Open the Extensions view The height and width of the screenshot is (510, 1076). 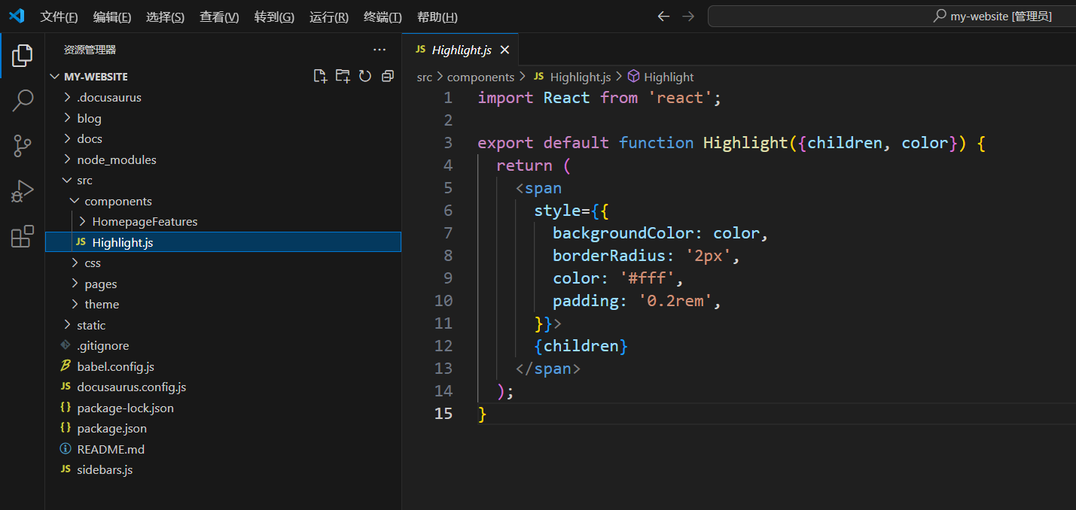(x=23, y=236)
